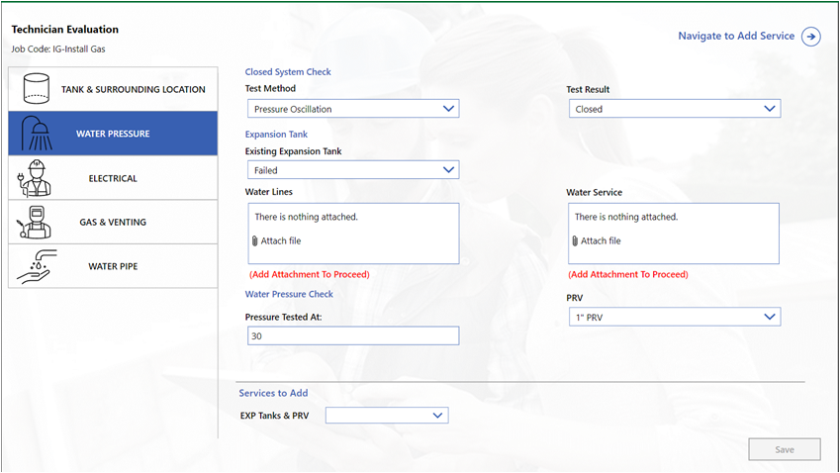Switch to Tank & Surrounding Location tab
Image resolution: width=840 pixels, height=473 pixels.
pyautogui.click(x=133, y=89)
